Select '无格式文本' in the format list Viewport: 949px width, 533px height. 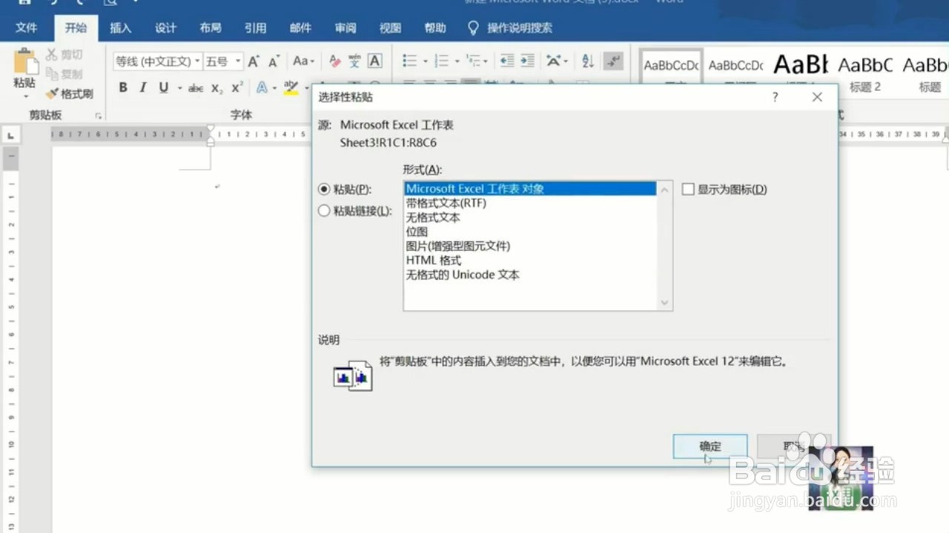[530, 218]
